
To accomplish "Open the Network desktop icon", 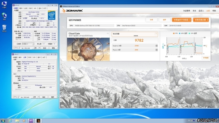I will pos(4,16).
